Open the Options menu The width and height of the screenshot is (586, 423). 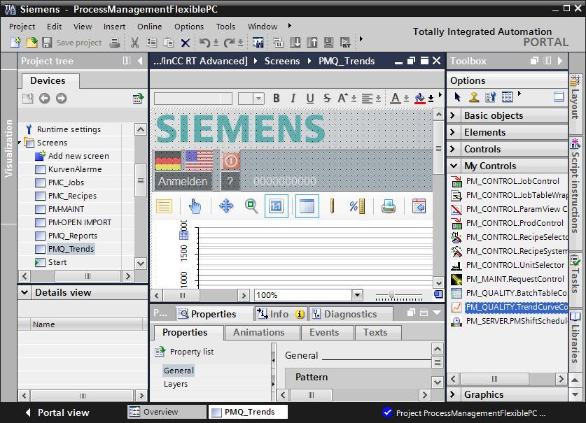(x=189, y=27)
